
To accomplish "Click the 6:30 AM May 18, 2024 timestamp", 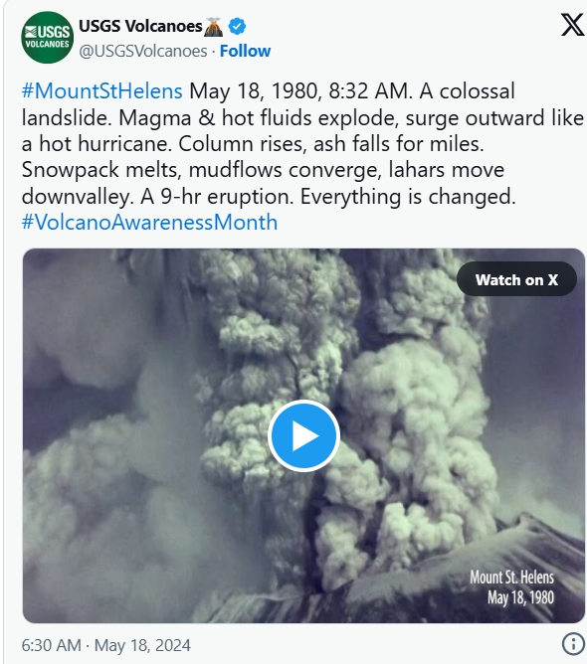I will 105,645.
